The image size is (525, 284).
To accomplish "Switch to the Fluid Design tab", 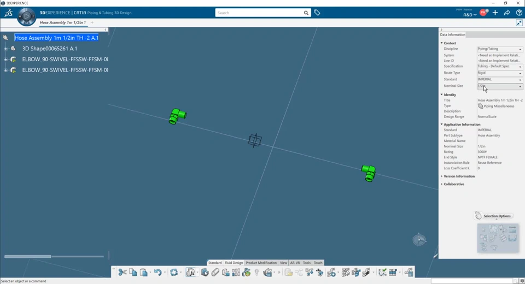I will coord(234,263).
